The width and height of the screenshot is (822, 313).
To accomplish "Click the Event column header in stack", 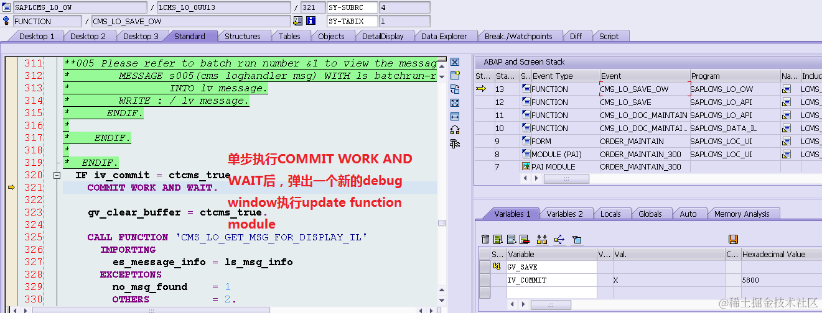I will (x=644, y=76).
